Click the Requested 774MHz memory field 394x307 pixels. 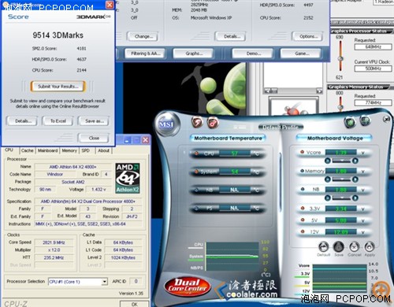(x=373, y=102)
